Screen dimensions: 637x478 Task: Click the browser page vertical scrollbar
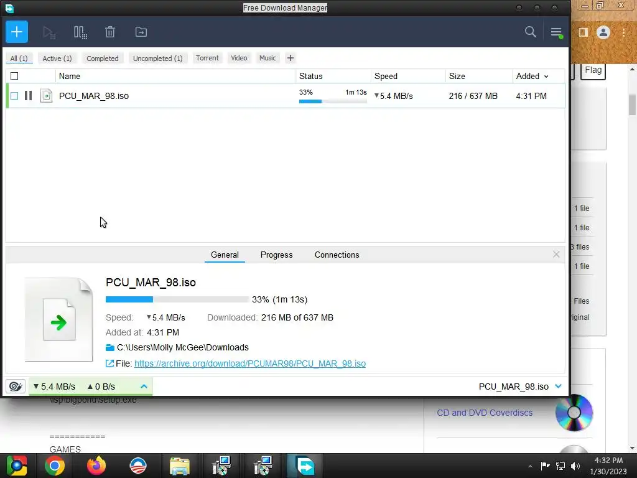coord(632,105)
